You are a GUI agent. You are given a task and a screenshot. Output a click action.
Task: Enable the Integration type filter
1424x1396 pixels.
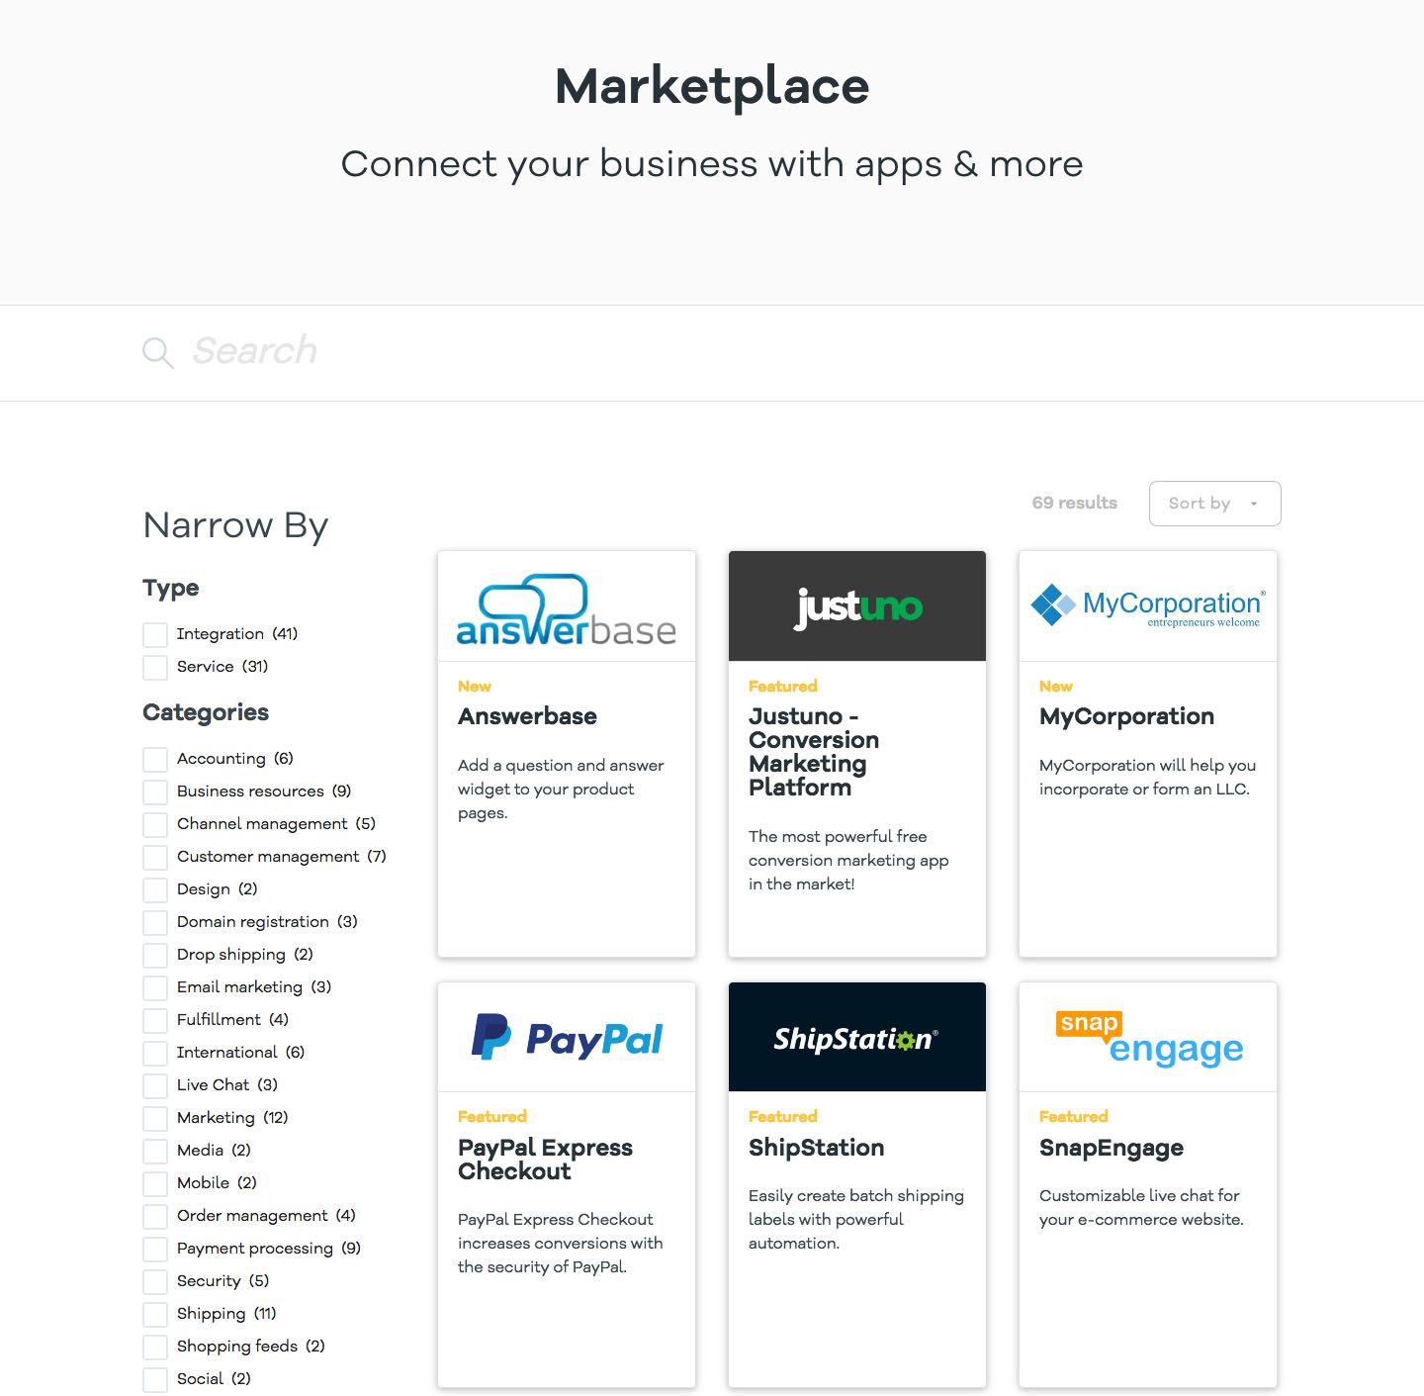pos(154,634)
